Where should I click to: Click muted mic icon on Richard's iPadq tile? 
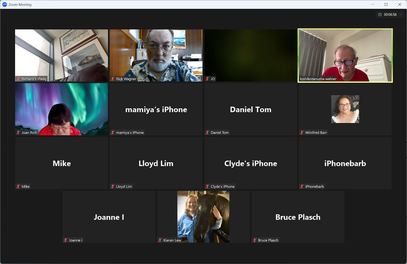(x=18, y=79)
